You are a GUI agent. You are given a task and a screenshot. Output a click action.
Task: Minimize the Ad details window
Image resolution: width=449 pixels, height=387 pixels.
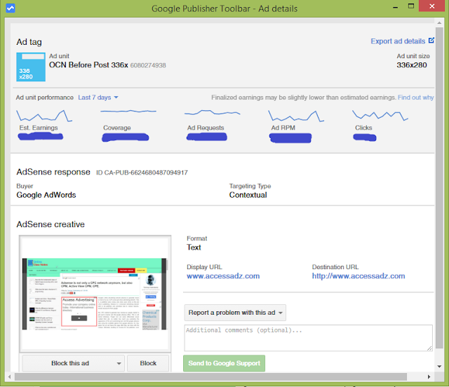(396, 7)
